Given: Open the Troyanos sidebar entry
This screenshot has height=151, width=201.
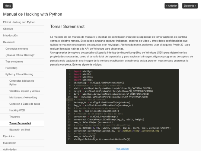Looking at the screenshot, I should [x=15, y=117].
